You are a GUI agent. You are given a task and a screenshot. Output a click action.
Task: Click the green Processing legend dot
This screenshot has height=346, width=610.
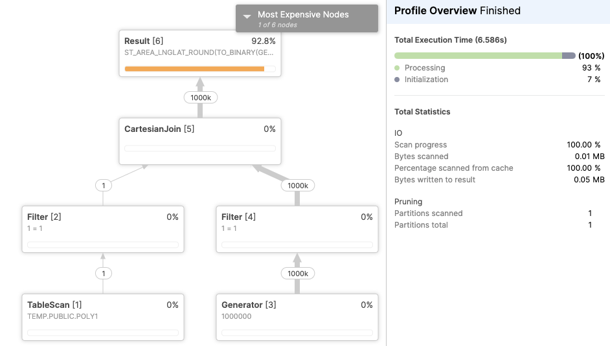click(x=397, y=68)
